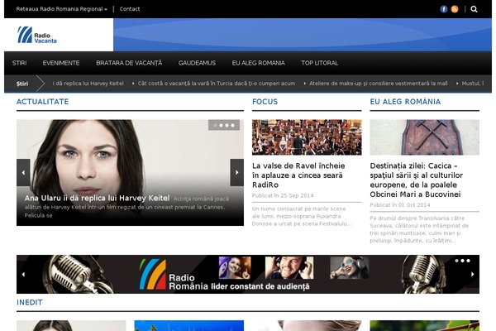Image resolution: width=496 pixels, height=331 pixels.
Task: Click the search magnifier icon
Action: pyautogui.click(x=474, y=9)
